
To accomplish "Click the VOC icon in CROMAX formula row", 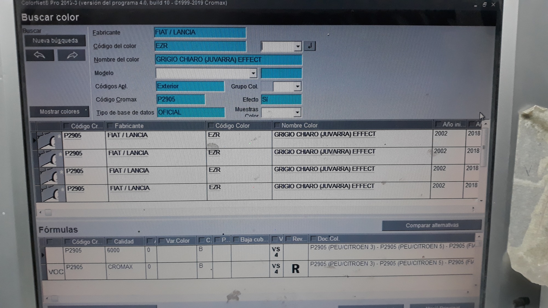I will pos(56,272).
